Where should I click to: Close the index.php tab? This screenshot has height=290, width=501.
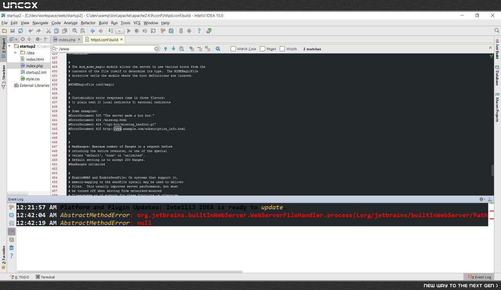tap(79, 40)
